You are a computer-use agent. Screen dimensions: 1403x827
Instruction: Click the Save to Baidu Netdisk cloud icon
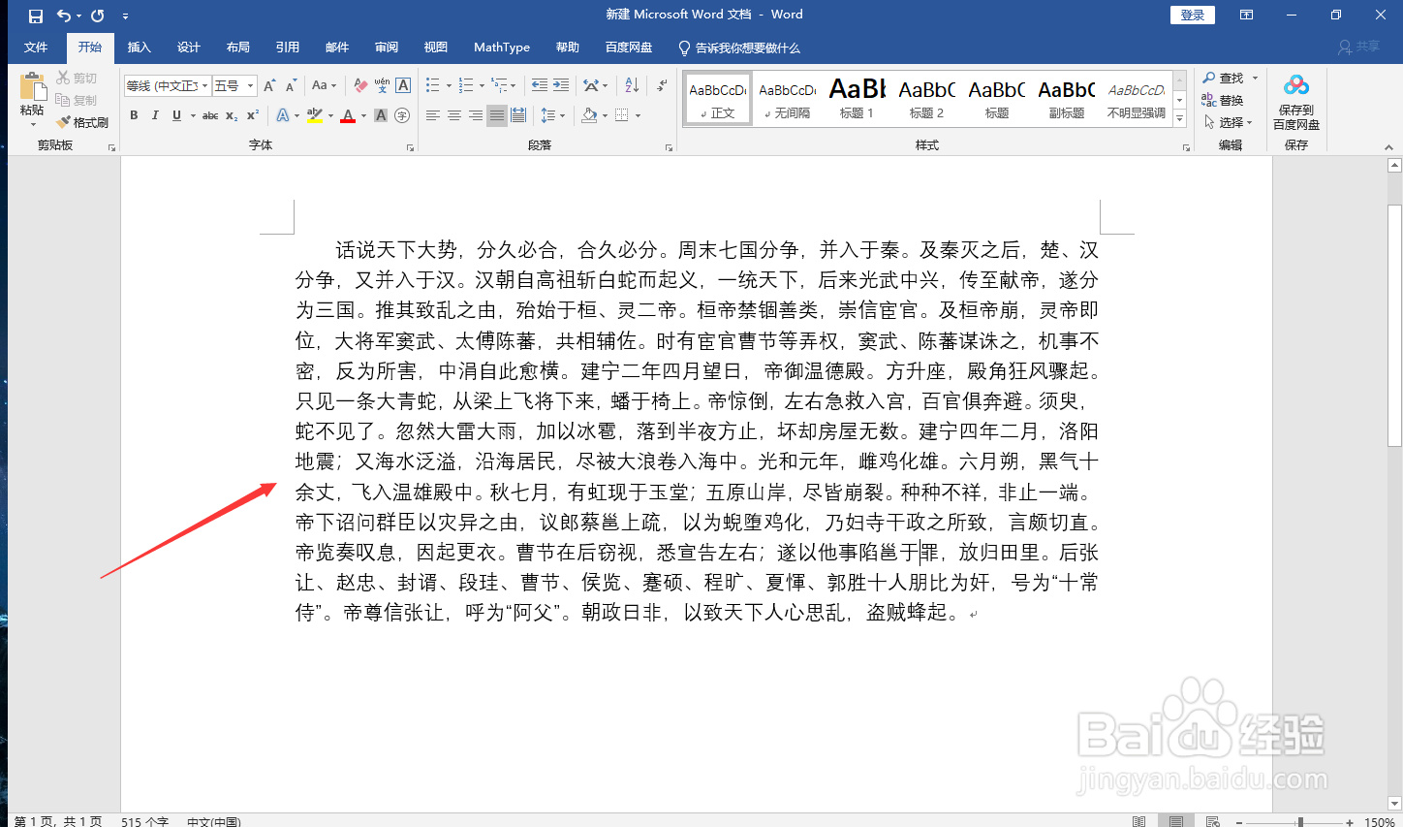point(1296,86)
